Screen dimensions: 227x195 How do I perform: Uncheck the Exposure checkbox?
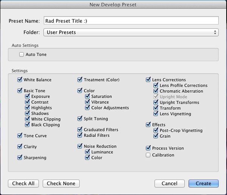[27, 96]
